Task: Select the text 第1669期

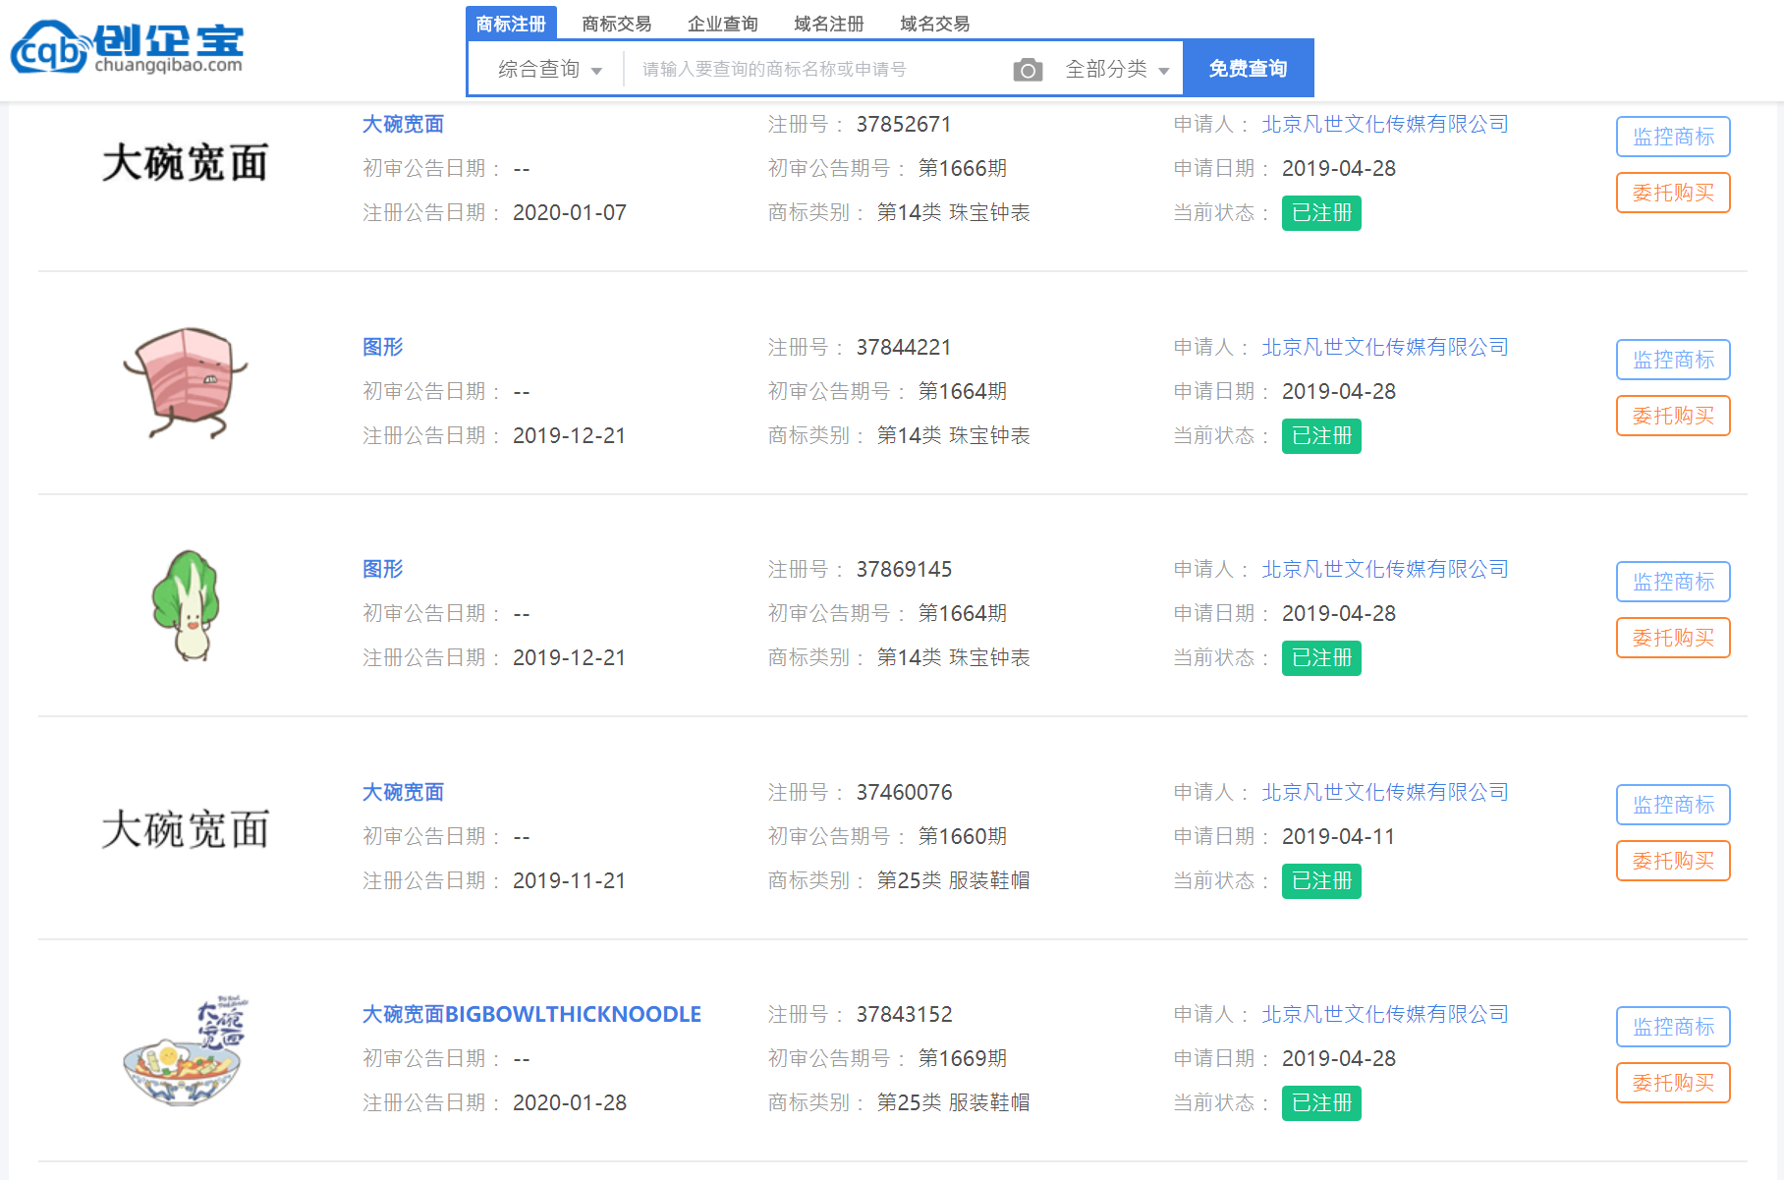Action: [963, 1058]
